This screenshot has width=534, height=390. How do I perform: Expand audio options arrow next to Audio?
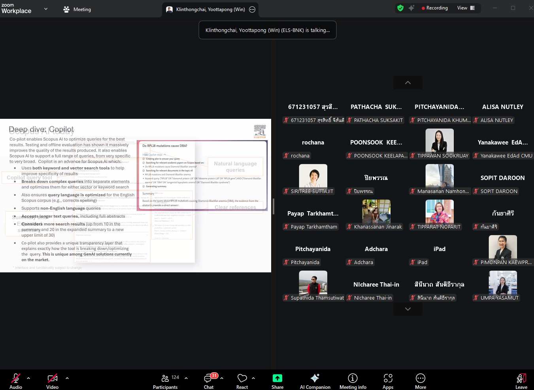pyautogui.click(x=28, y=378)
